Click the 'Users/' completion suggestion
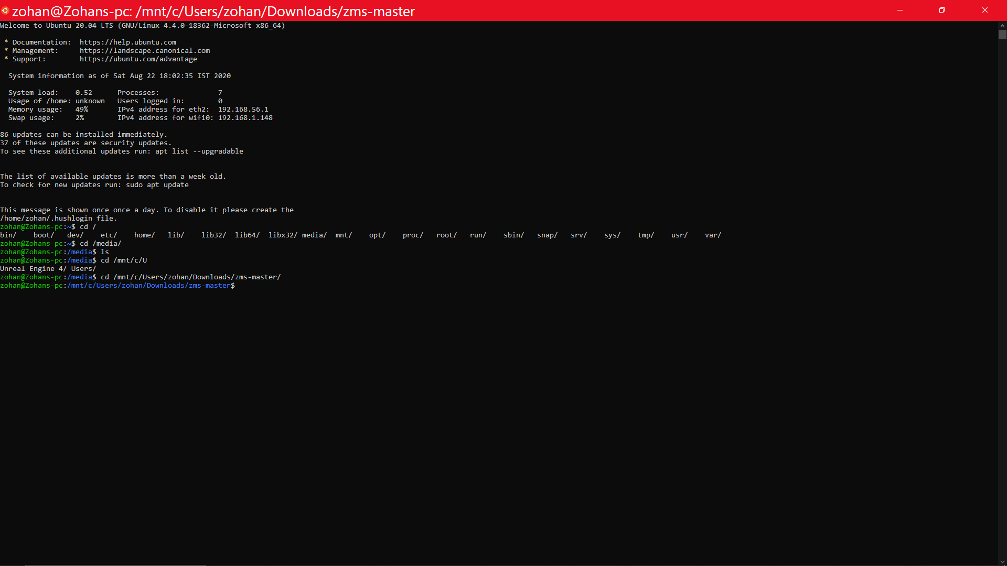This screenshot has height=566, width=1007. click(x=83, y=269)
